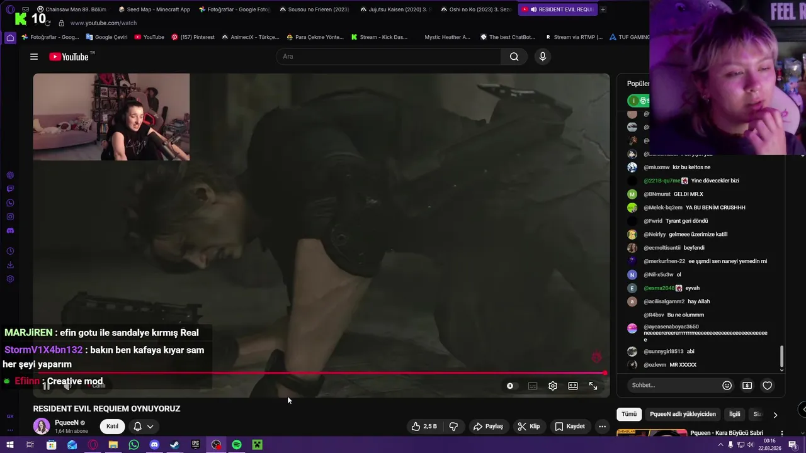
Task: Click chat message 'Tyrant geri döndü'
Action: click(687, 221)
